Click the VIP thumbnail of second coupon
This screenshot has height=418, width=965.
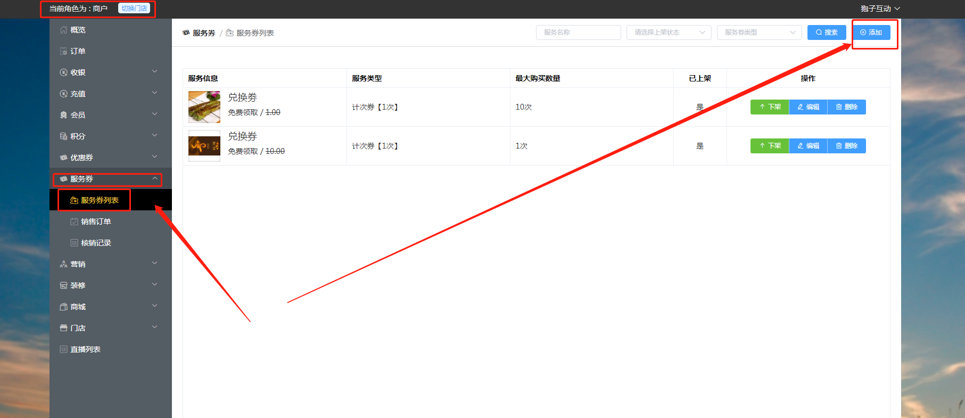(204, 146)
